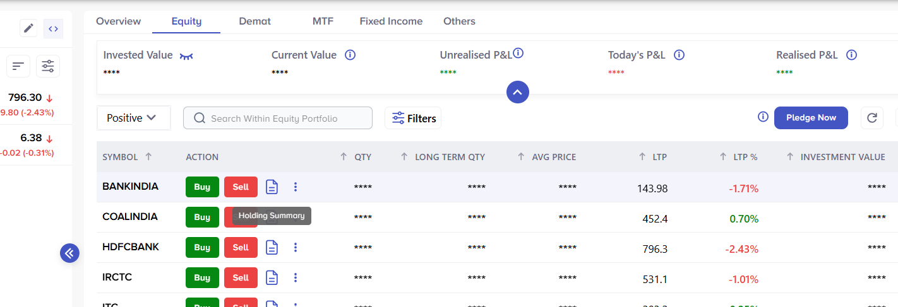The image size is (898, 307).
Task: Toggle the hidden eye icon beside Invested Value
Action: click(x=186, y=55)
